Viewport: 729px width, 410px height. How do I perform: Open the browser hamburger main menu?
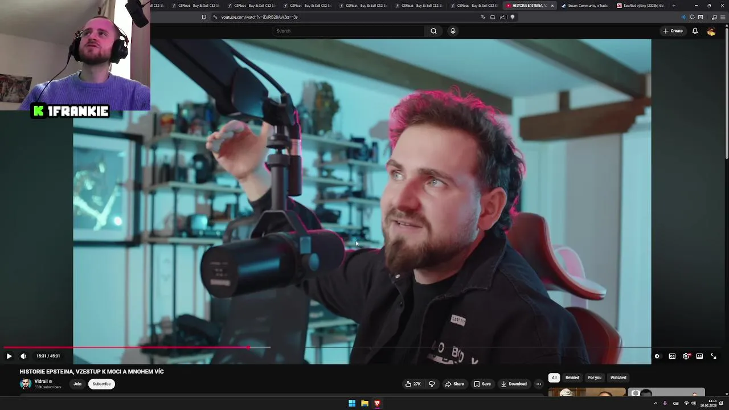coord(722,17)
